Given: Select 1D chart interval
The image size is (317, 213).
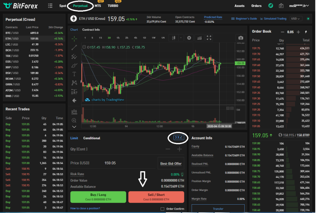Looking at the screenshot, I should pos(144,38).
